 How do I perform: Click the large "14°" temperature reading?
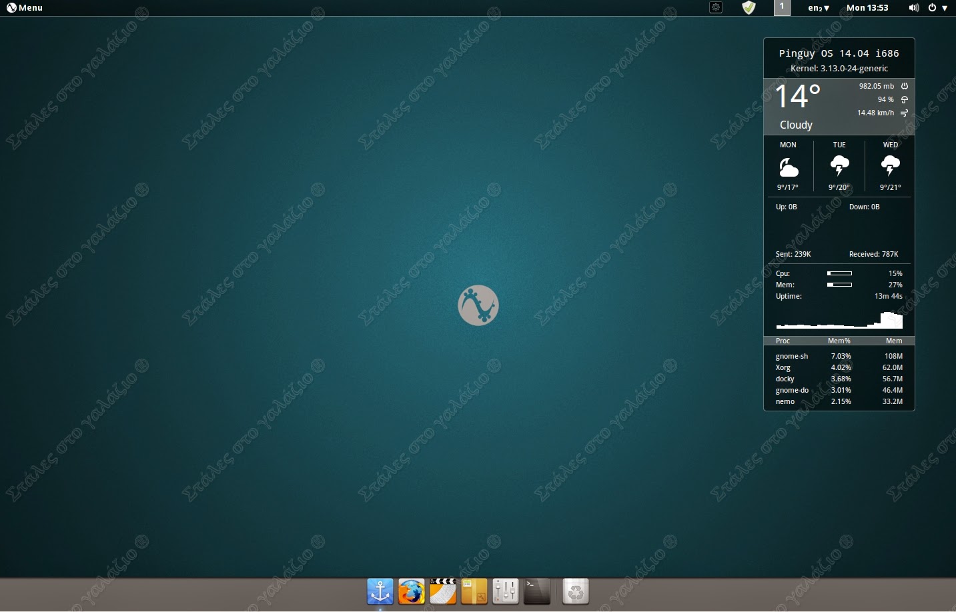798,97
